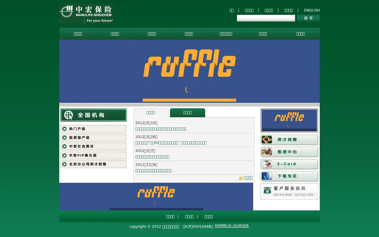Click the telephone icon for 客户服务热线
The image size is (379, 237).
pyautogui.click(x=267, y=190)
